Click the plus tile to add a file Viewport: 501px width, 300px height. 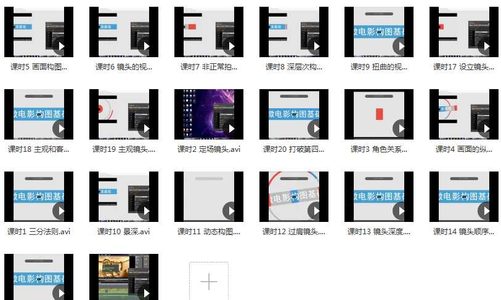click(x=209, y=282)
